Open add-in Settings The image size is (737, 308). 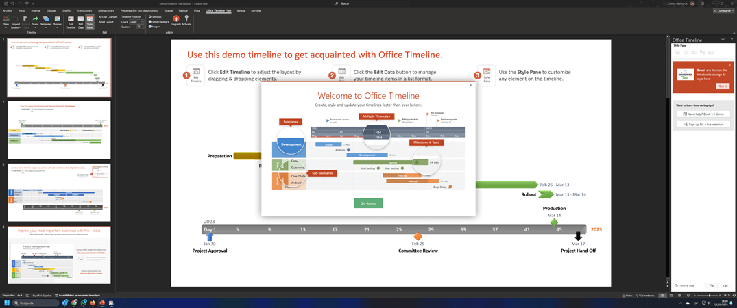tap(155, 16)
